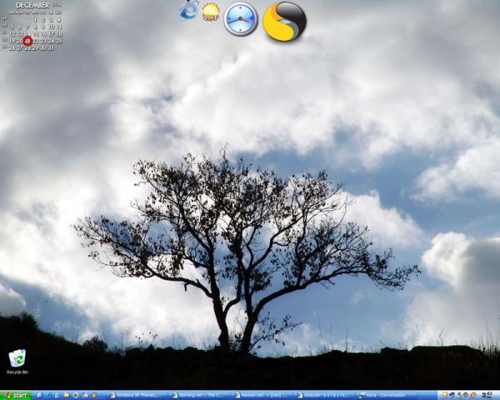The height and width of the screenshot is (400, 500).
Task: Select December 12 on the calendar widget
Action: tap(12, 33)
